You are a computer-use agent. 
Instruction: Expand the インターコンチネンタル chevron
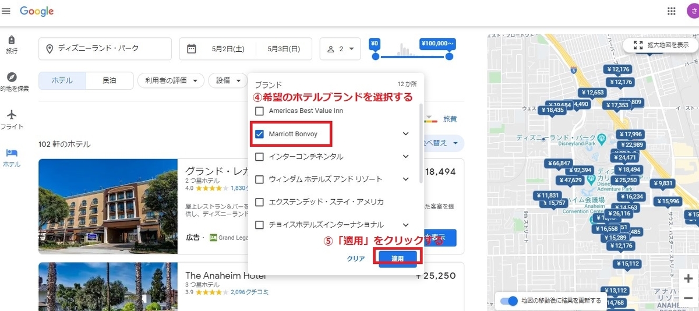tap(406, 157)
